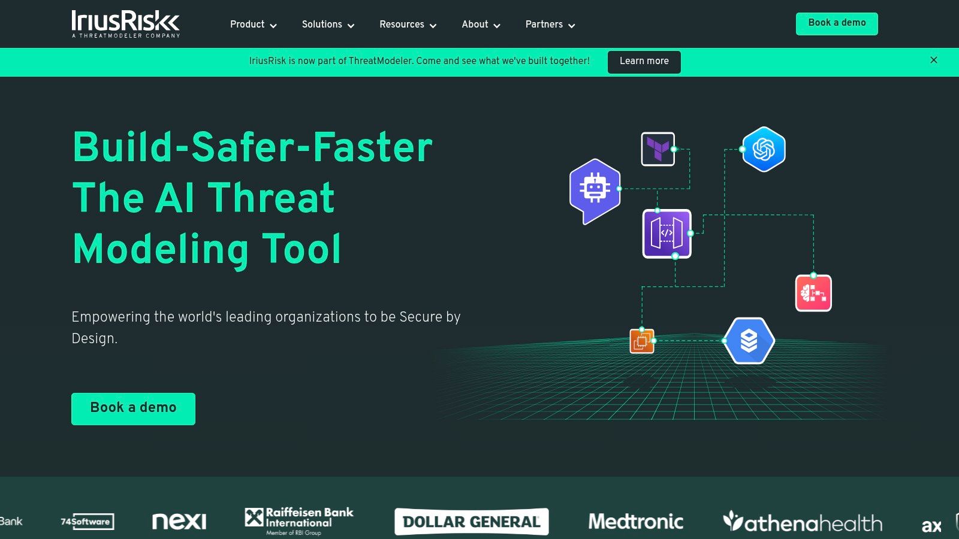Click the Terraform icon in diagram
Screen dimensions: 959x539
pyautogui.click(x=658, y=149)
